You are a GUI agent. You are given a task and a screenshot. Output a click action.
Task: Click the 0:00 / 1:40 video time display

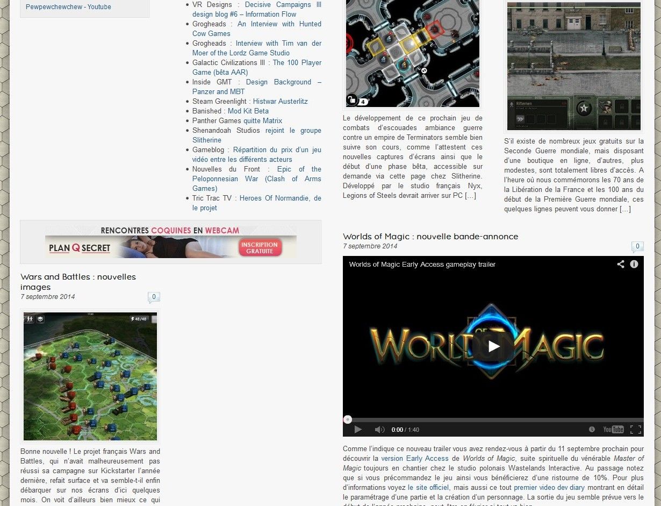coord(405,430)
